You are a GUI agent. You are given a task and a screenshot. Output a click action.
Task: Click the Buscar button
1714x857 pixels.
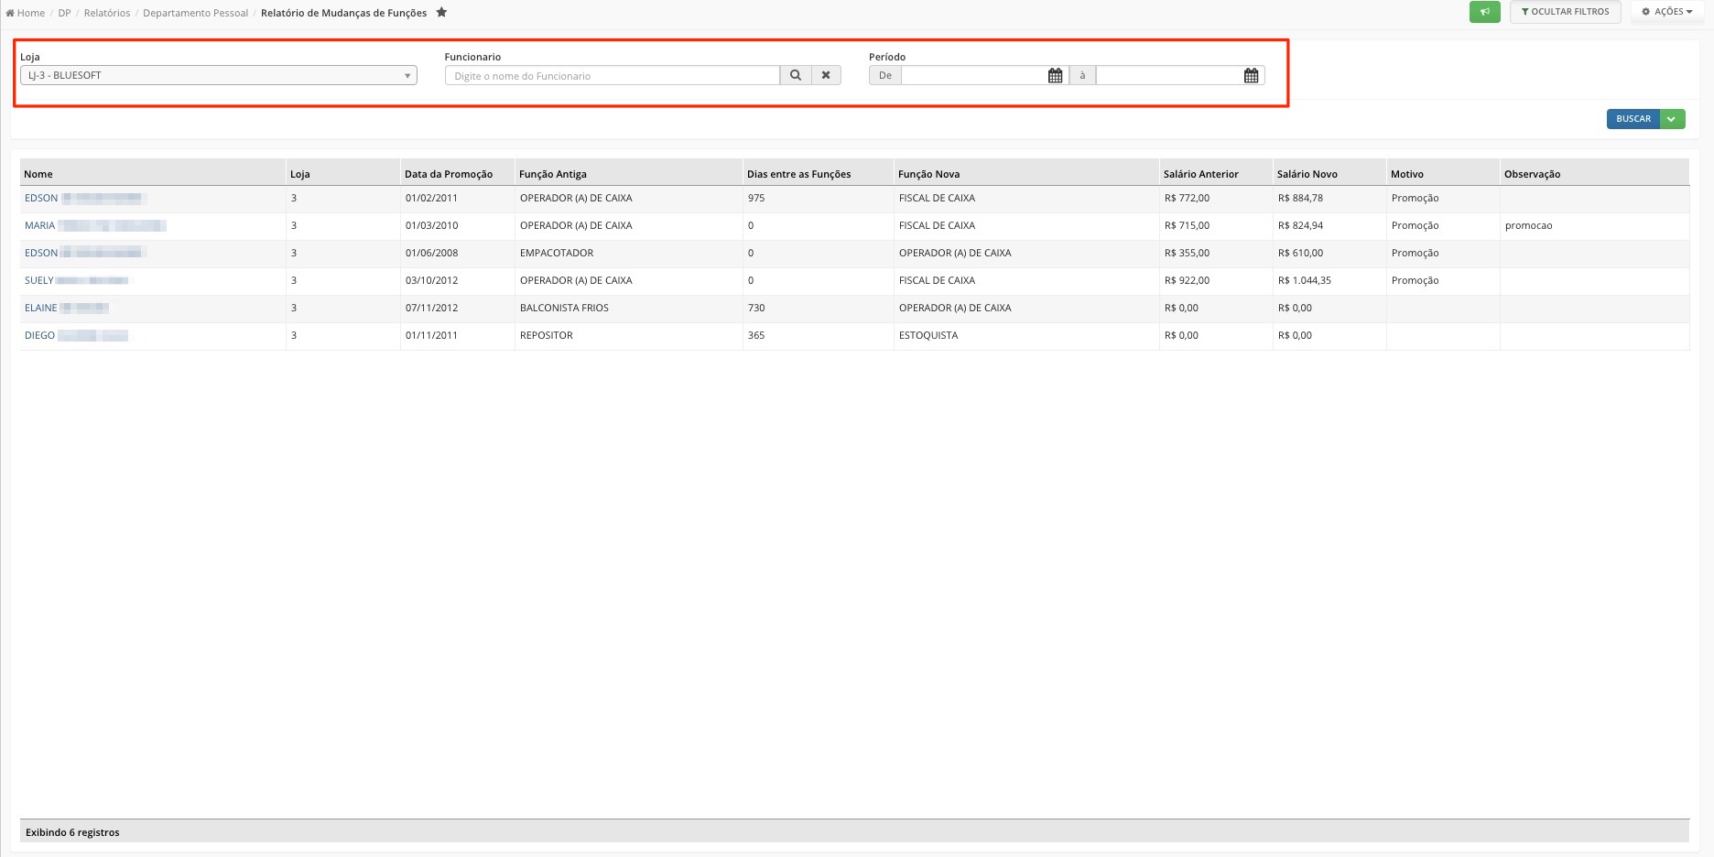pos(1633,119)
